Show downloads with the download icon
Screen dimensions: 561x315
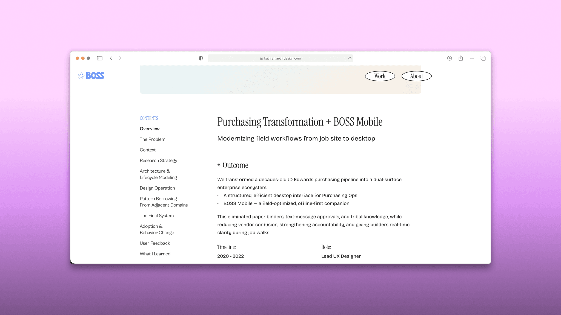[x=450, y=58]
